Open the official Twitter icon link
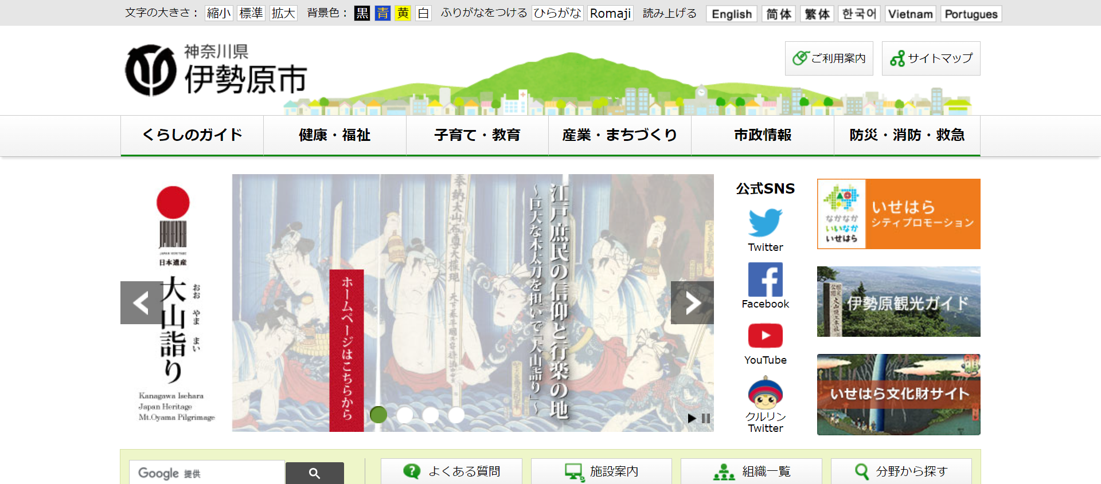The height and width of the screenshot is (484, 1101). (x=765, y=222)
